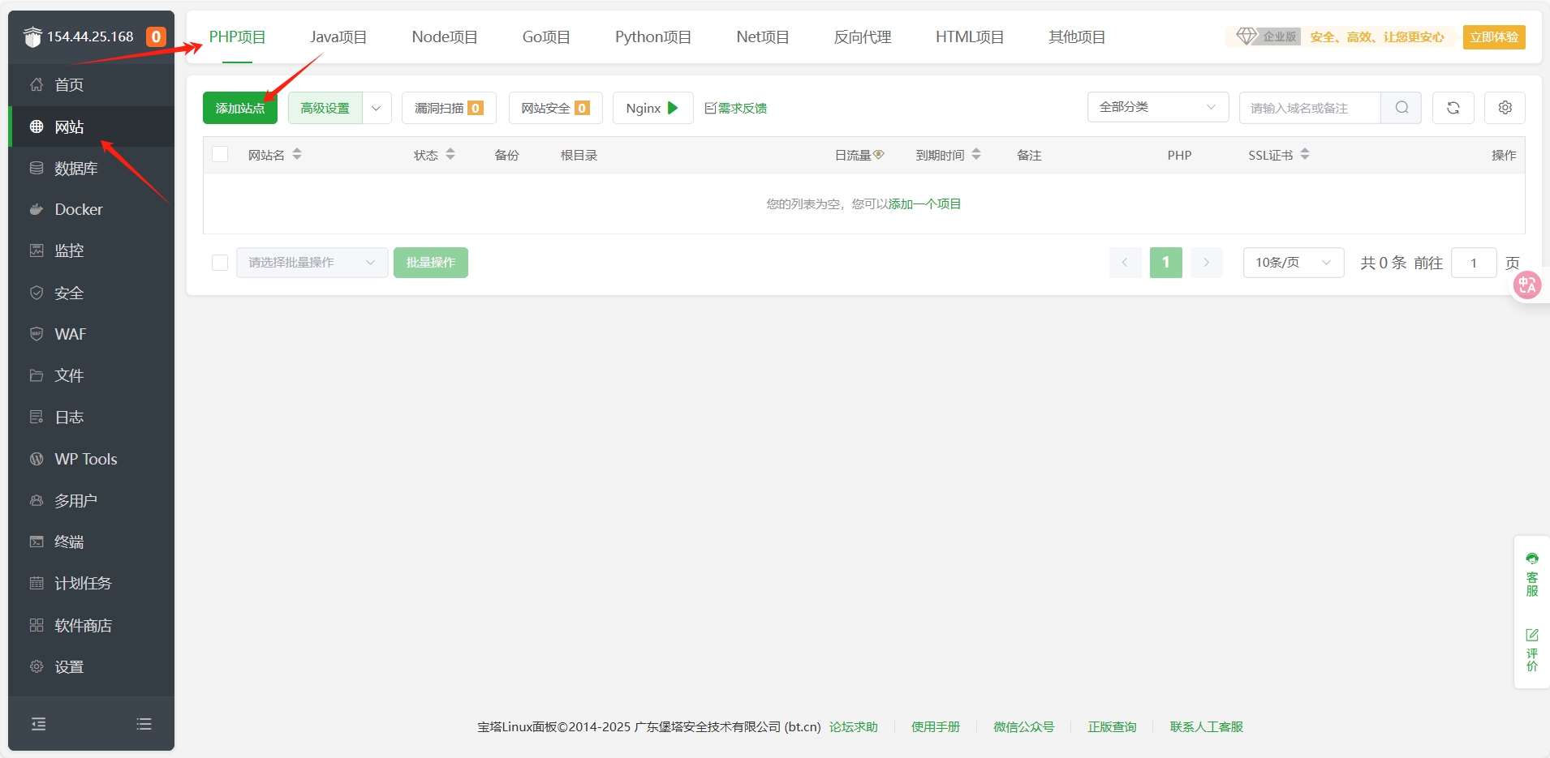Open Docker from the sidebar
This screenshot has width=1550, height=758.
point(79,209)
